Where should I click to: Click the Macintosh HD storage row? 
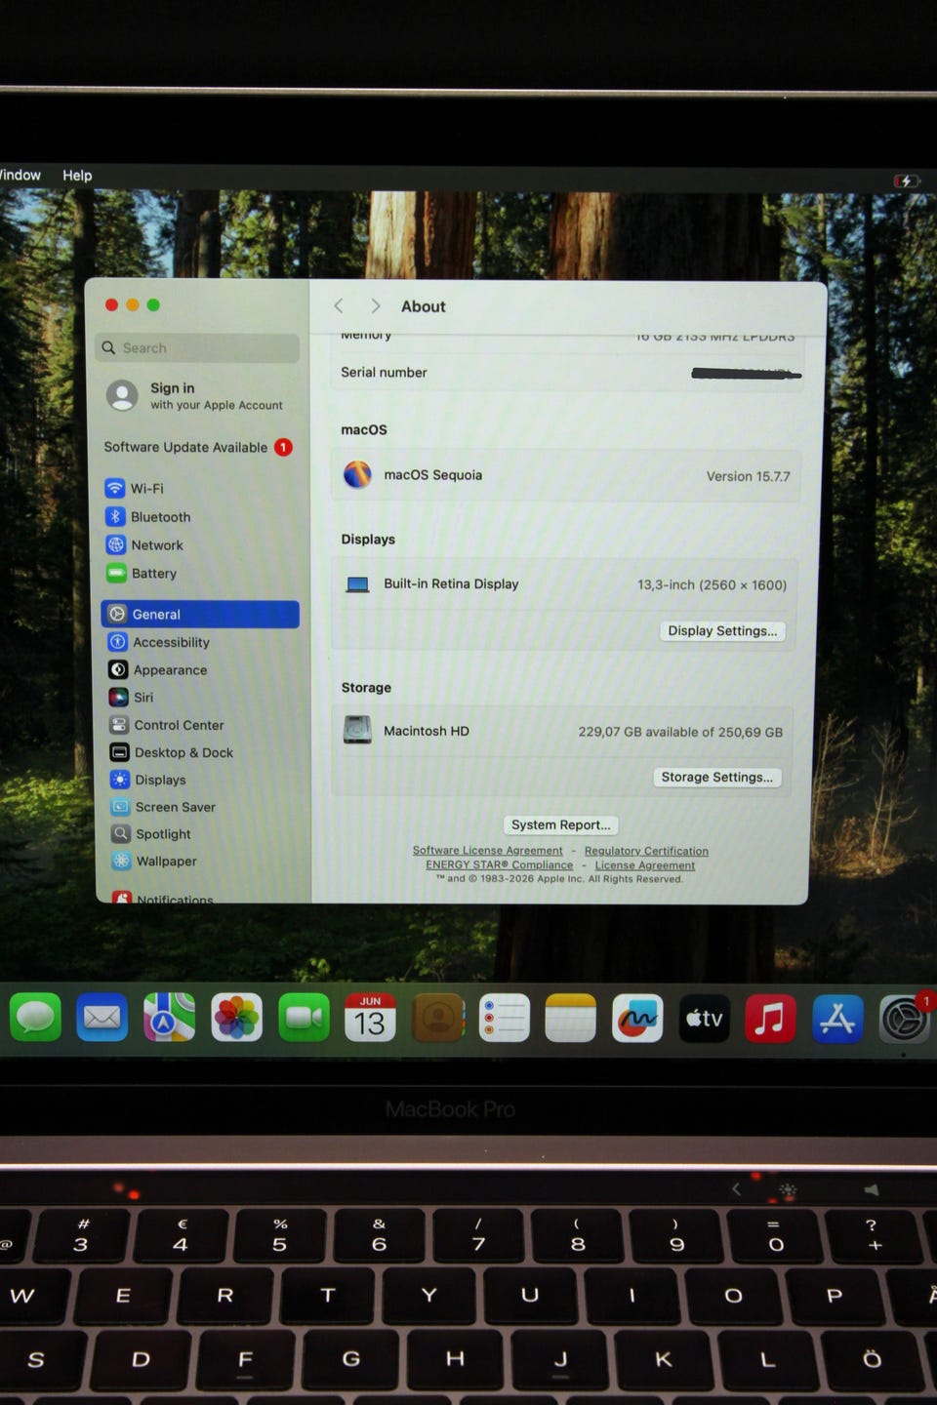pos(562,731)
